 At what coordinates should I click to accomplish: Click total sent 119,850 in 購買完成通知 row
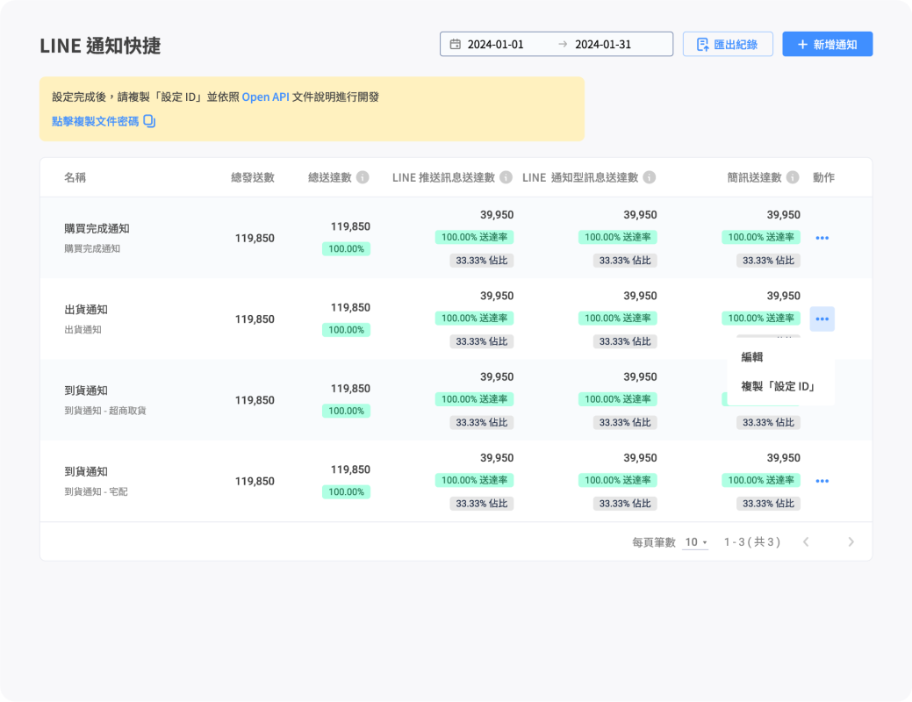[x=255, y=238]
